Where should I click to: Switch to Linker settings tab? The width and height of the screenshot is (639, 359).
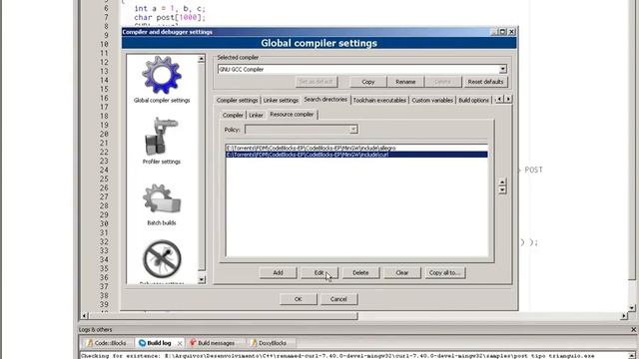point(281,100)
